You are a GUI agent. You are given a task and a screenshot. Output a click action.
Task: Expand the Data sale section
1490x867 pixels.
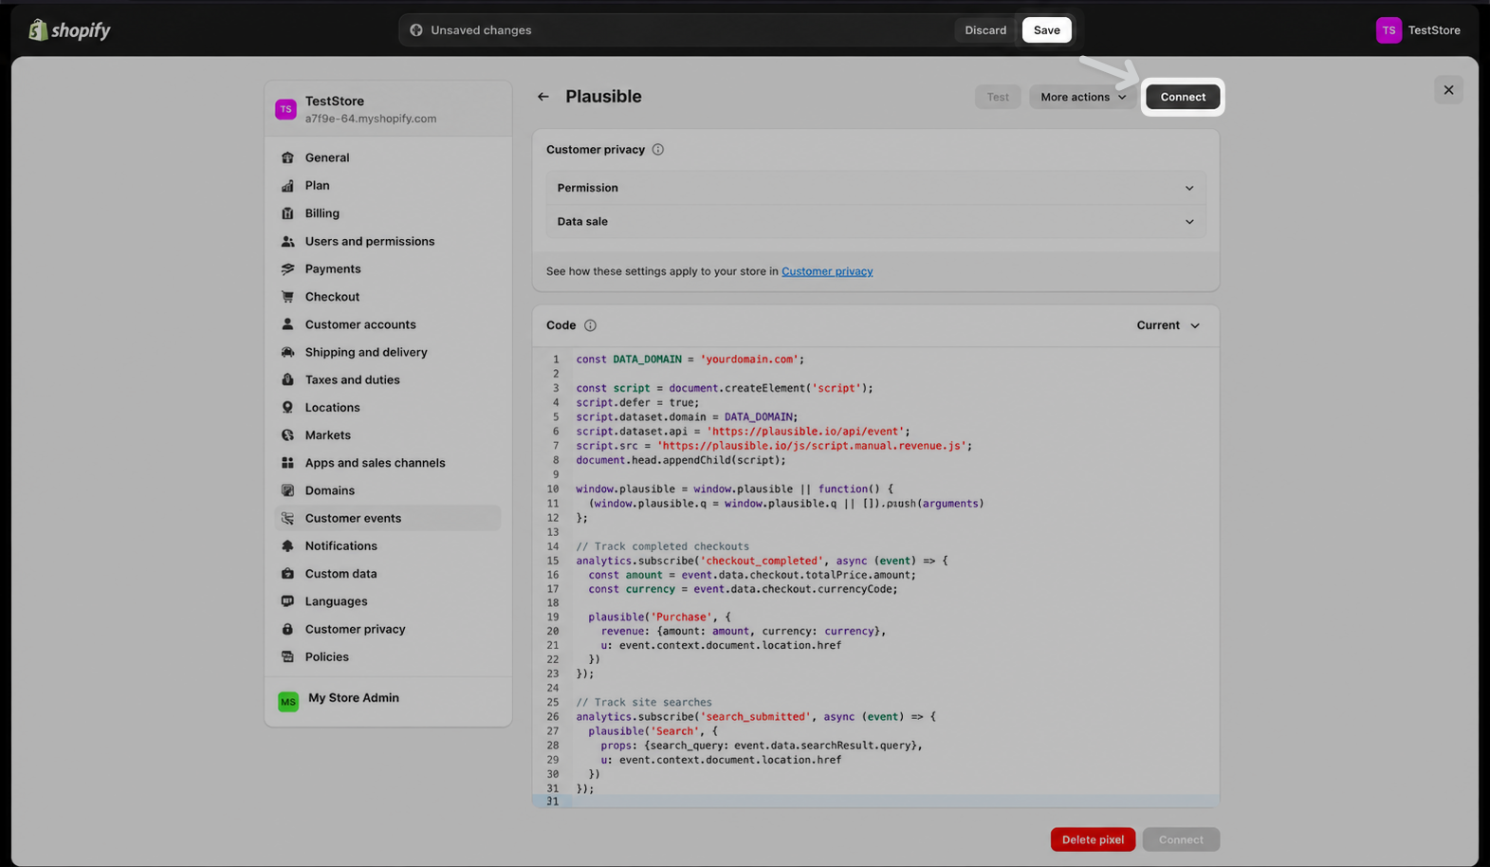coord(875,222)
